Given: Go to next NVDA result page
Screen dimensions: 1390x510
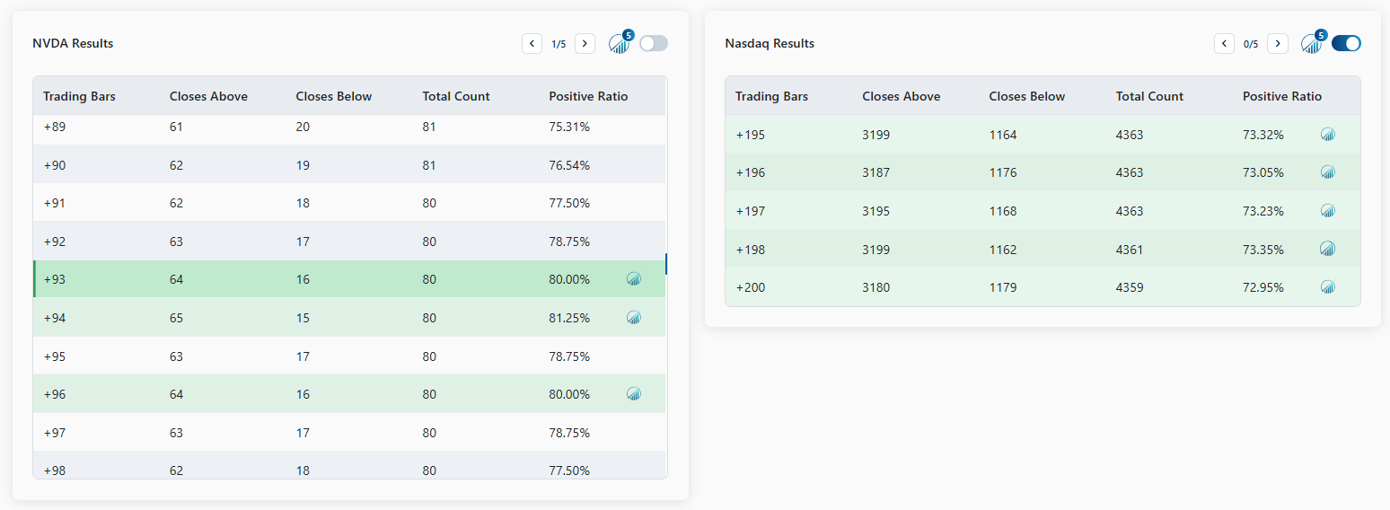Looking at the screenshot, I should click(x=585, y=43).
